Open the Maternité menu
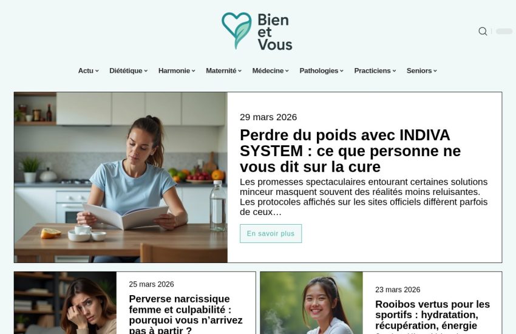 pos(224,71)
